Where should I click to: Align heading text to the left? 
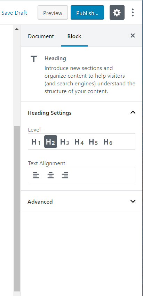point(36,175)
